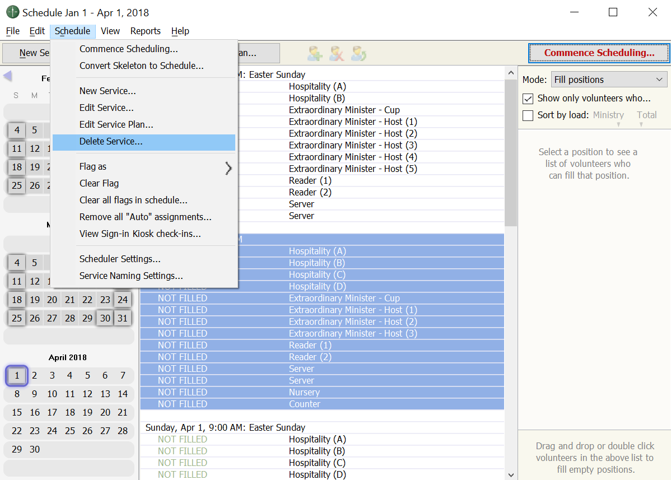Open the Mode Fill positions dropdown
671x480 pixels.
[x=609, y=80]
